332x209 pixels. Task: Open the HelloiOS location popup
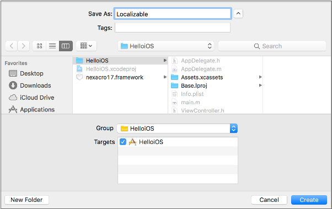pos(166,46)
